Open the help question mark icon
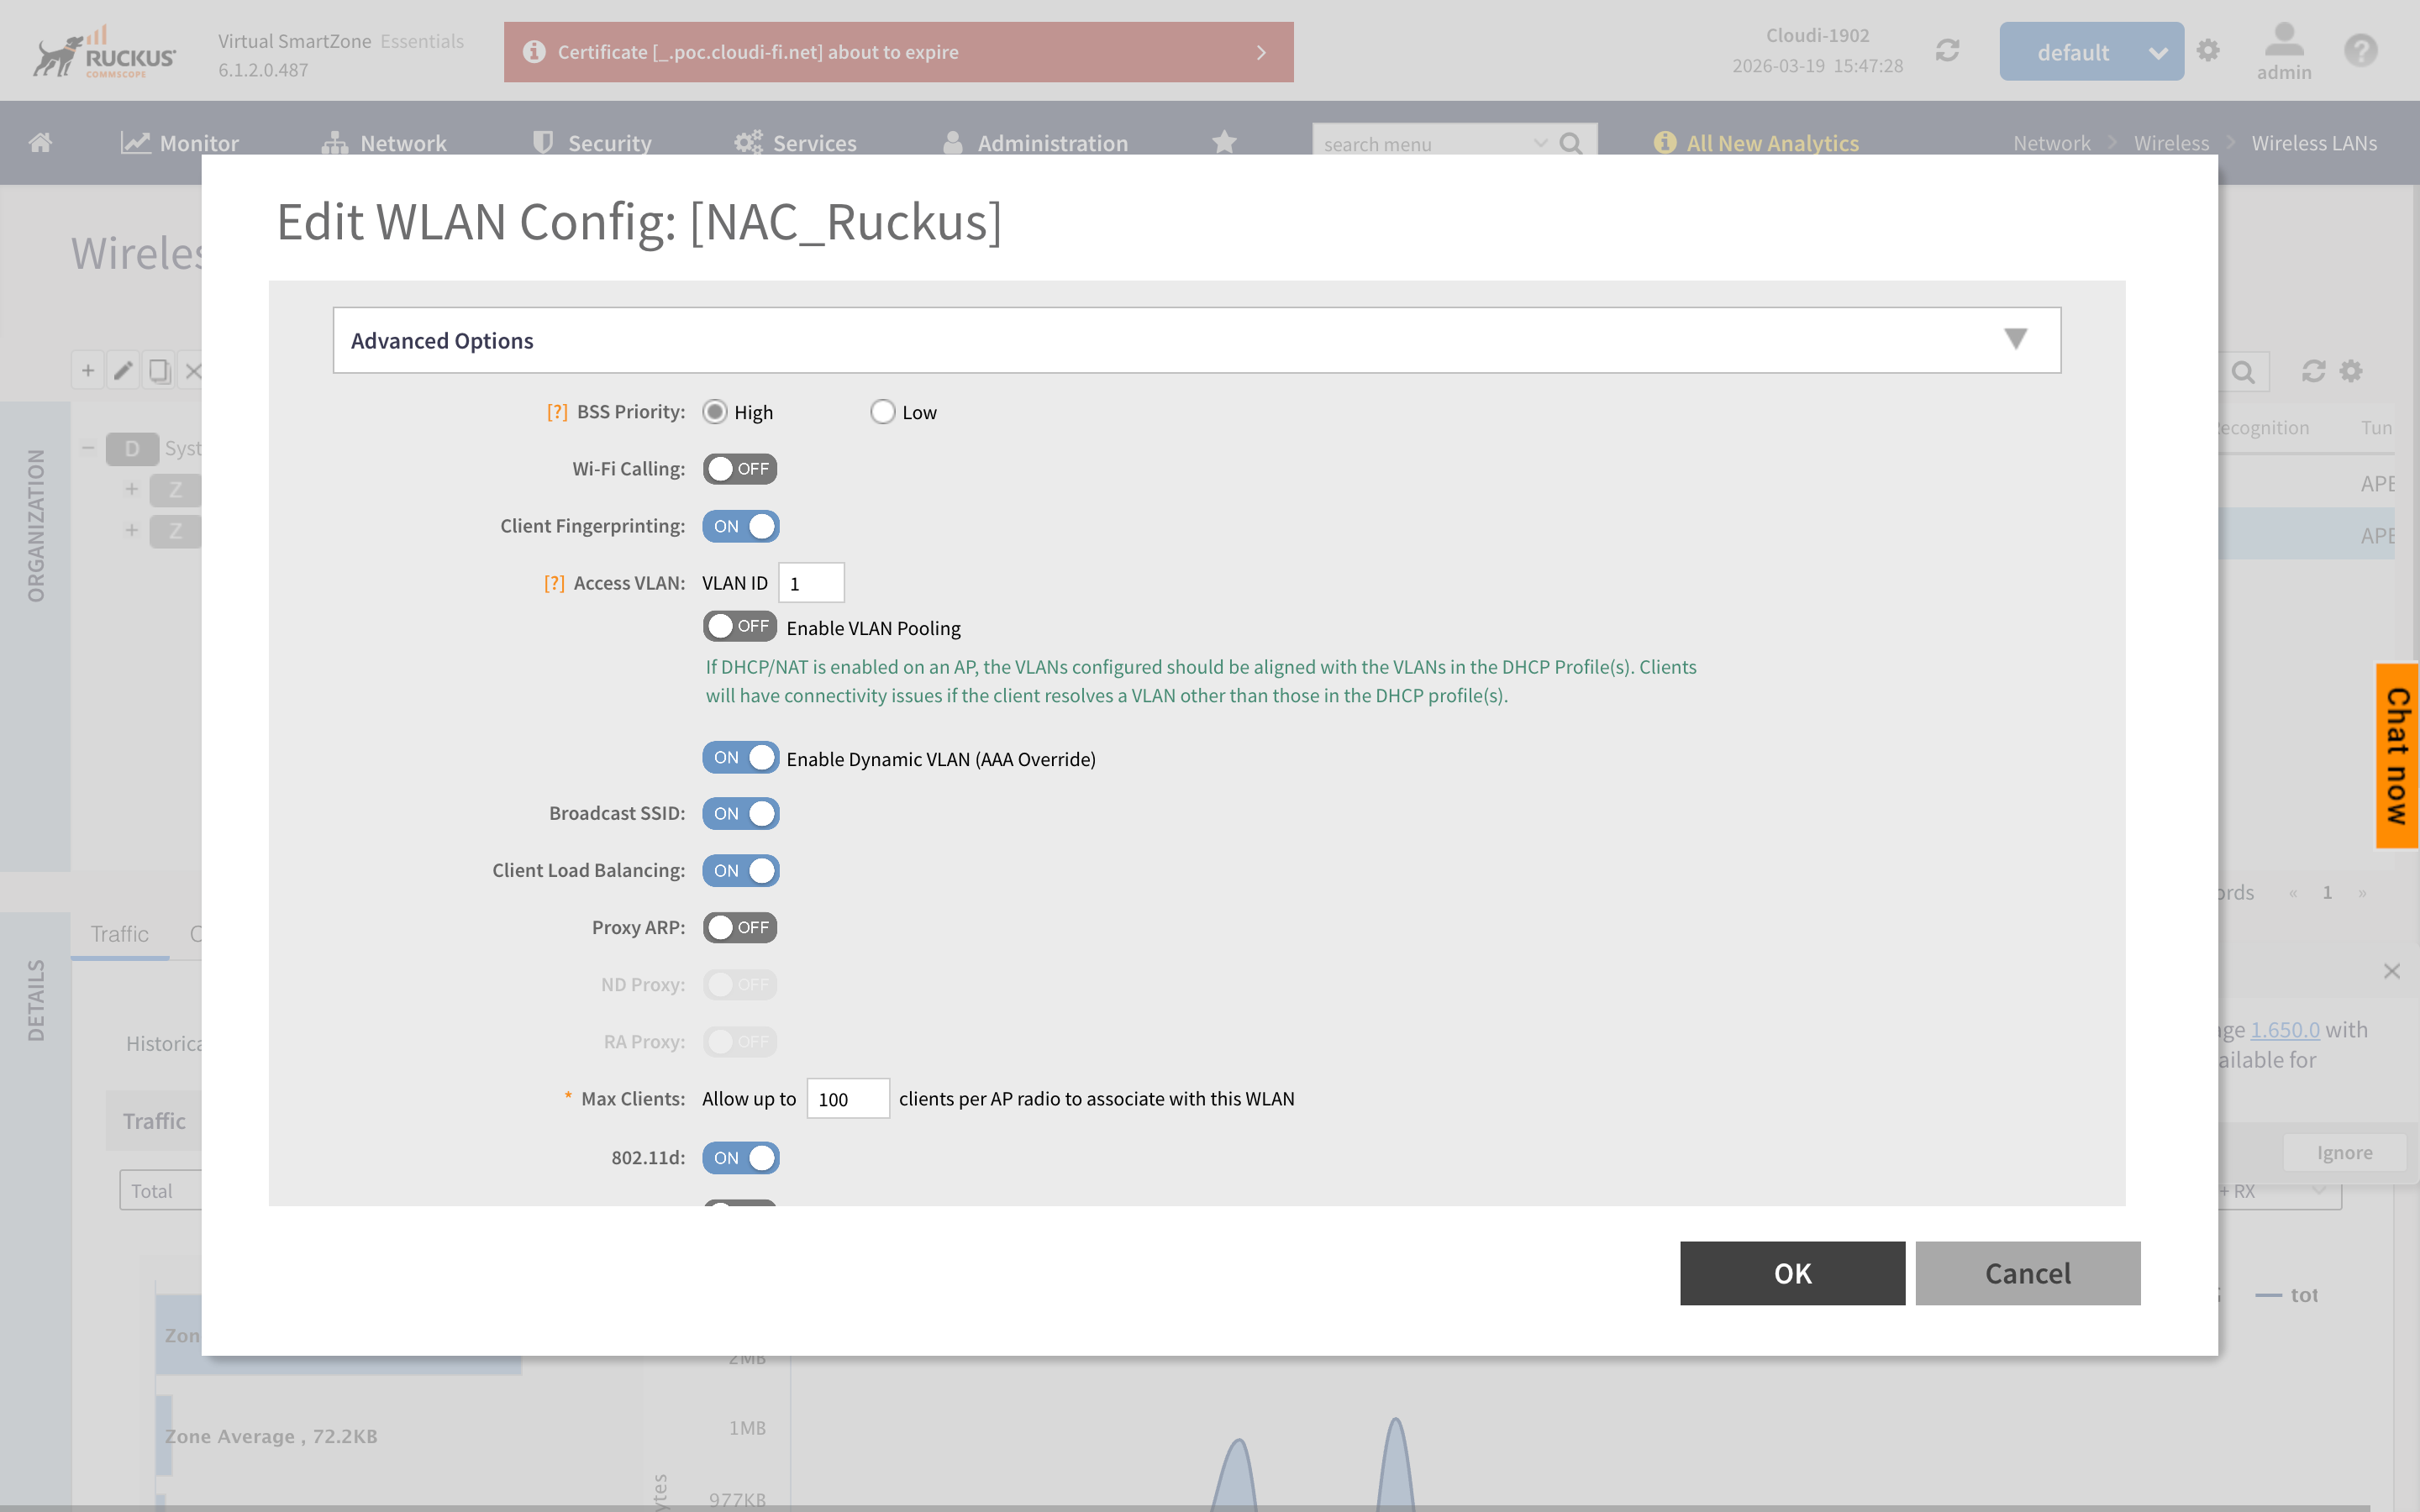 click(2360, 51)
